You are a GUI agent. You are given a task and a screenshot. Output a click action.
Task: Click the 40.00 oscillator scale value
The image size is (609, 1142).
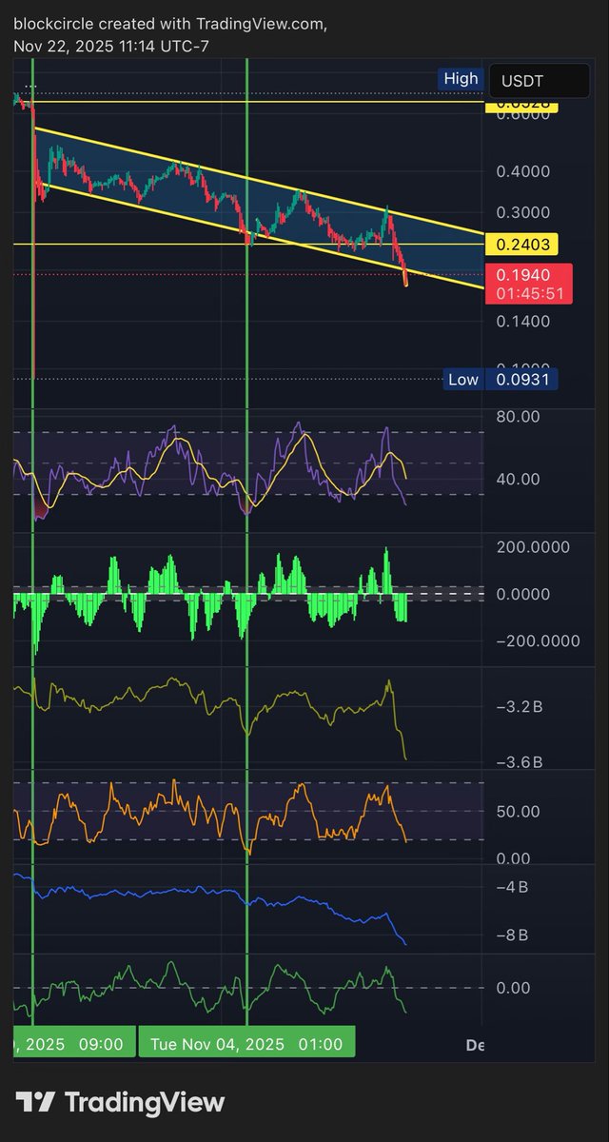click(x=518, y=480)
